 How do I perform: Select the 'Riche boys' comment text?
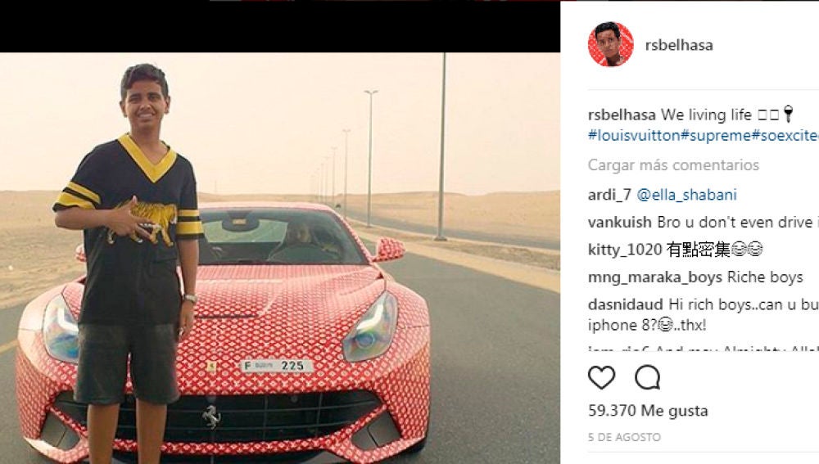pyautogui.click(x=765, y=277)
